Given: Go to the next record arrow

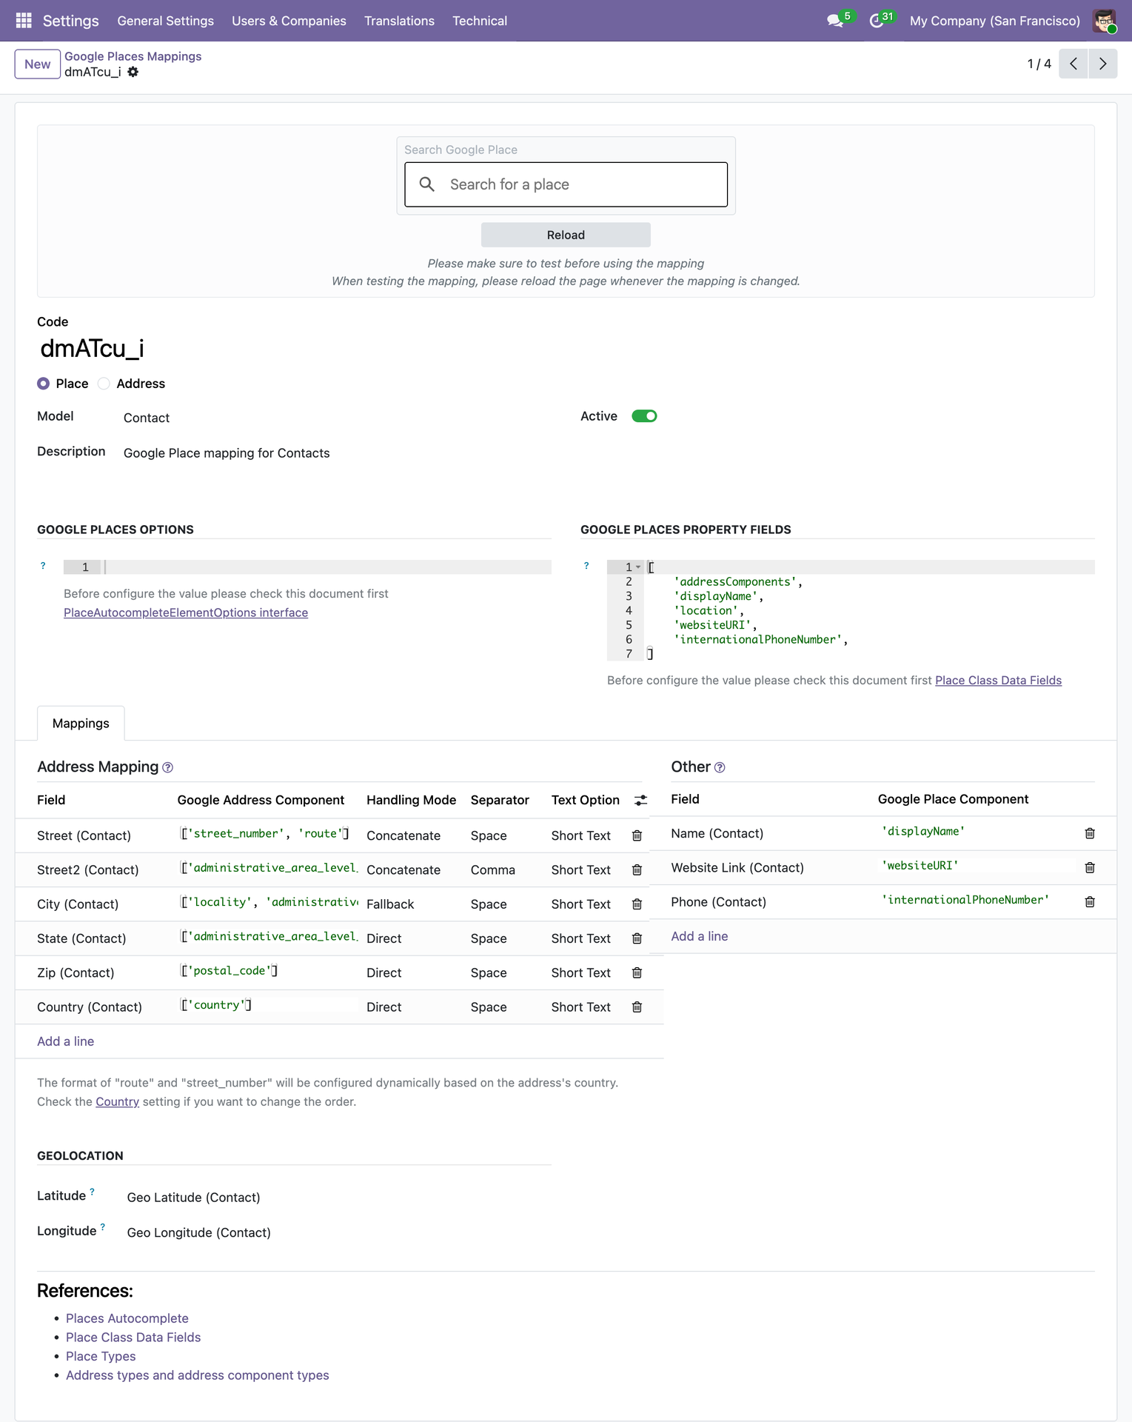Looking at the screenshot, I should pyautogui.click(x=1102, y=64).
